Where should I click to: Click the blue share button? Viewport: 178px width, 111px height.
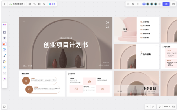(166, 4)
